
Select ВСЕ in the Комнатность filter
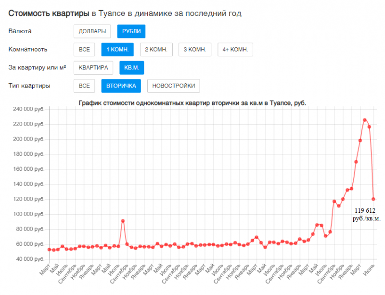coord(84,49)
